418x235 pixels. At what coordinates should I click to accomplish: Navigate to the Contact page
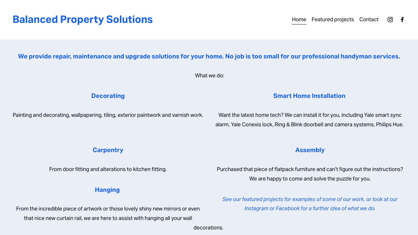pos(369,20)
